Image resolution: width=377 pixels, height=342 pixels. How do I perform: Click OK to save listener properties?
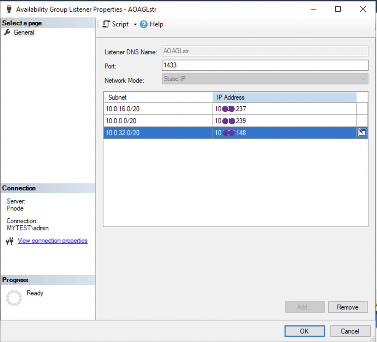click(304, 331)
